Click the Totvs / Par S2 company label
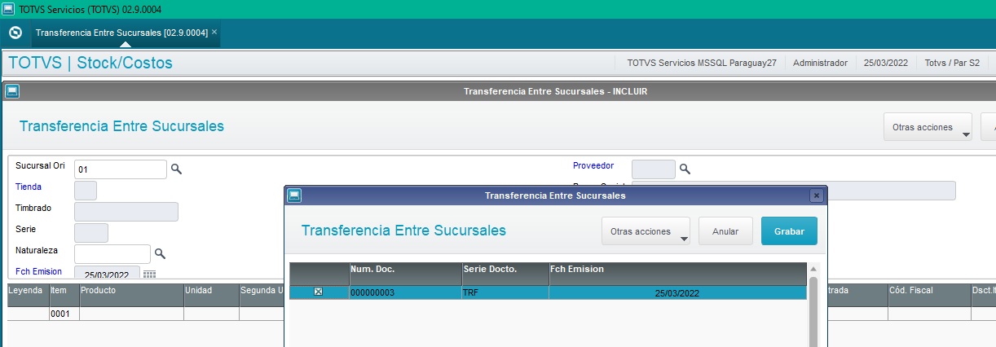 tap(952, 63)
